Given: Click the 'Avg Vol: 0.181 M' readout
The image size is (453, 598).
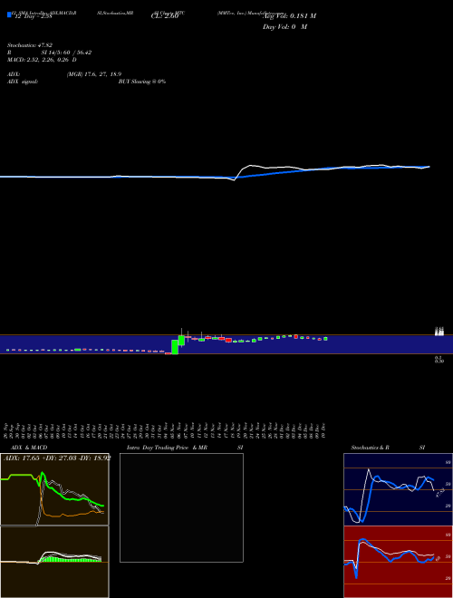Looking at the screenshot, I should click(289, 16).
